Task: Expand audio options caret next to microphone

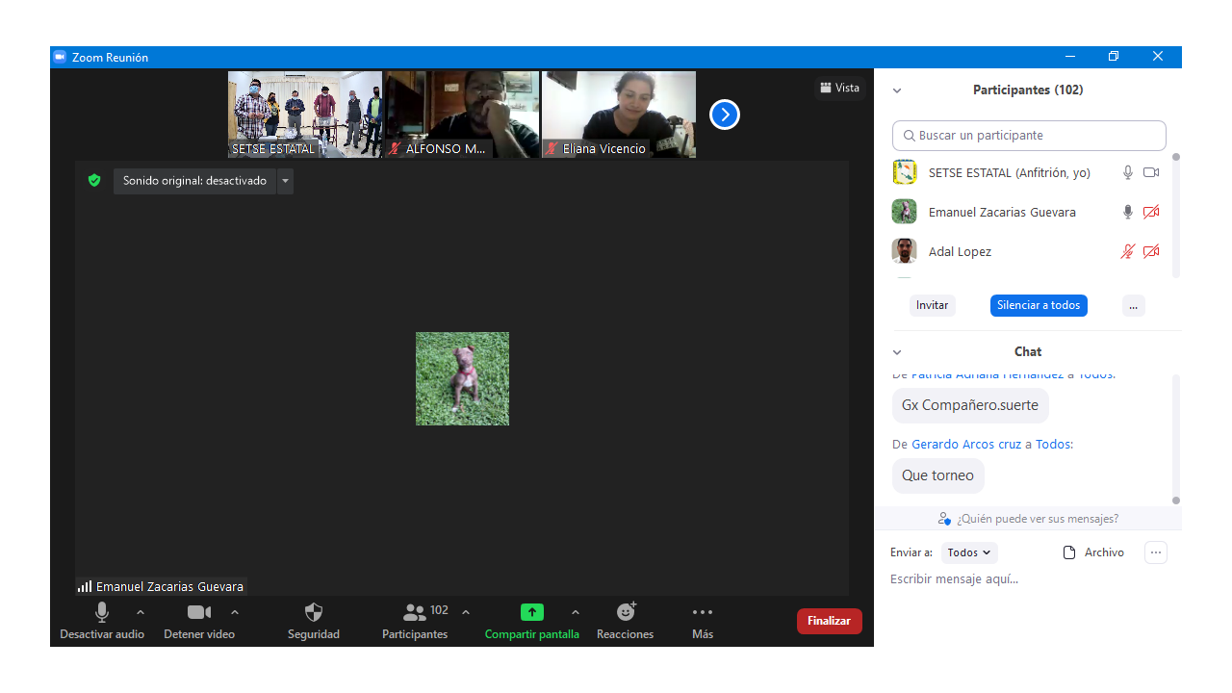Action: (141, 612)
